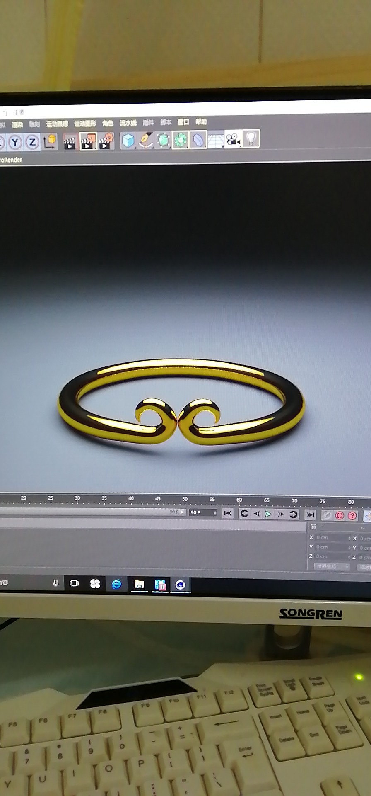Click Render View clapperboard icon
The height and width of the screenshot is (796, 371).
tap(70, 141)
